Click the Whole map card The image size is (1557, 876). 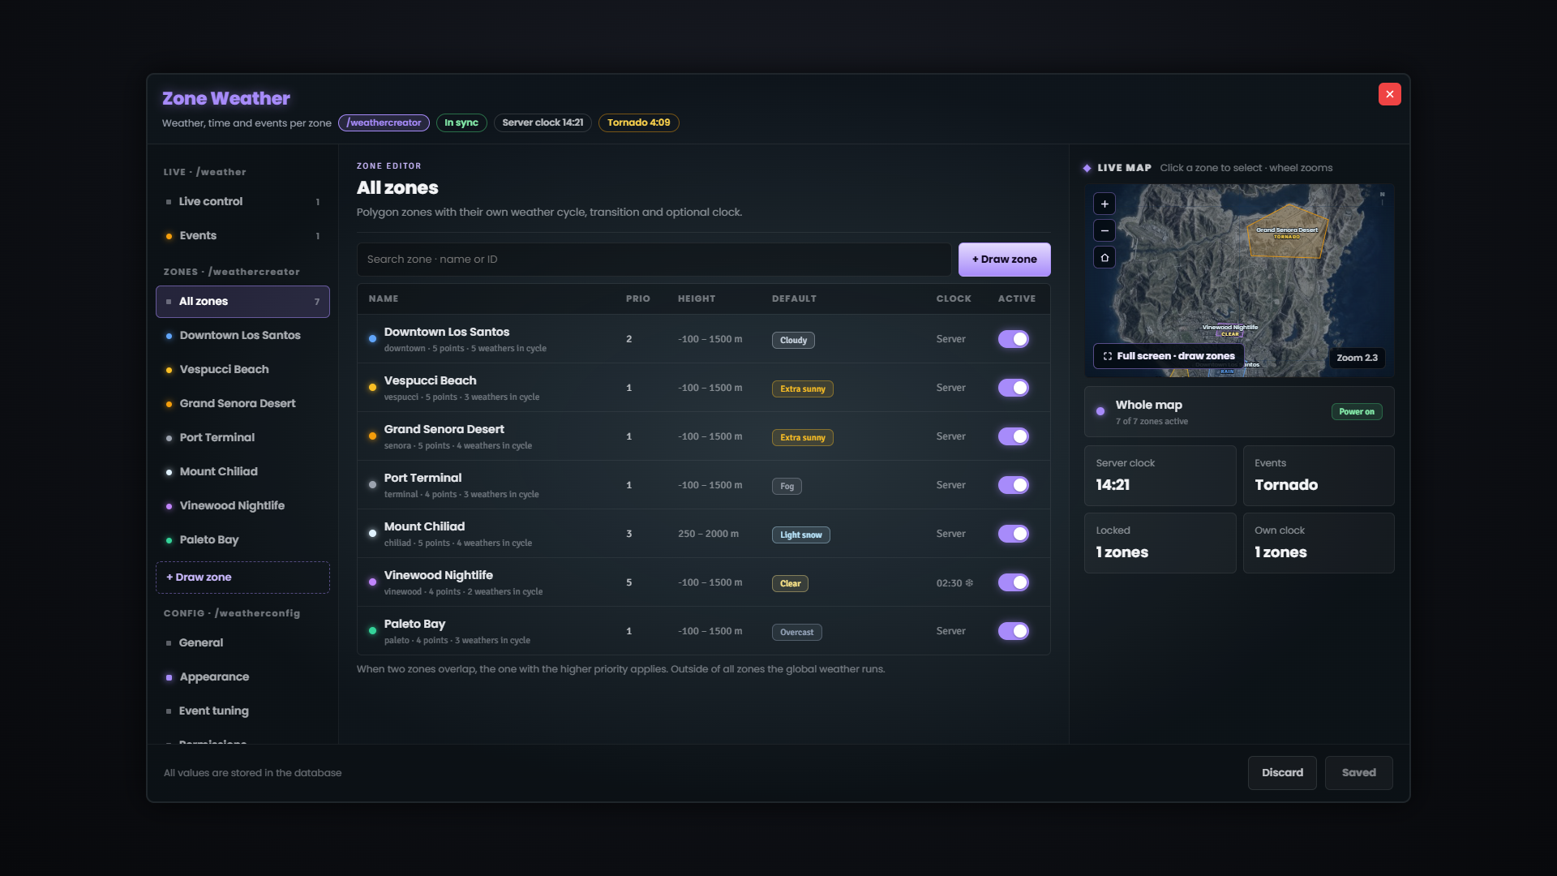[x=1239, y=412]
